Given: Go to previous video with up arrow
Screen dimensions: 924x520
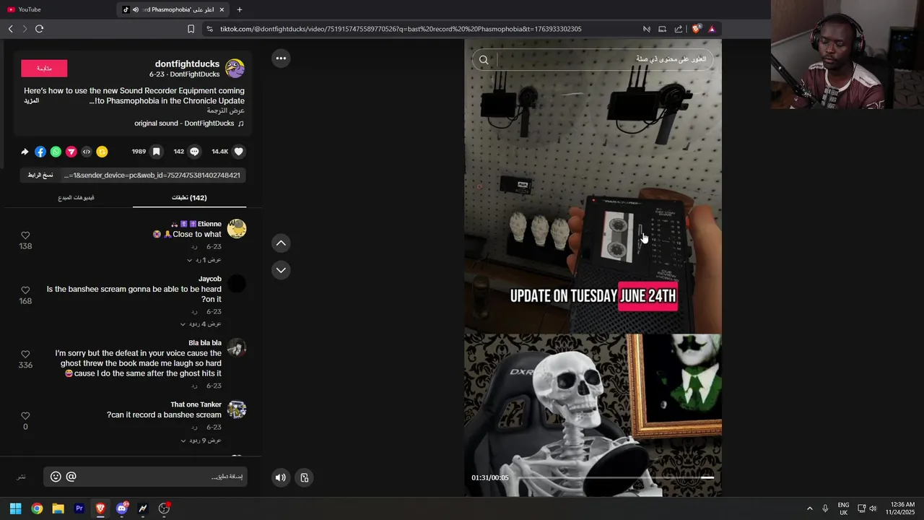Looking at the screenshot, I should (281, 243).
